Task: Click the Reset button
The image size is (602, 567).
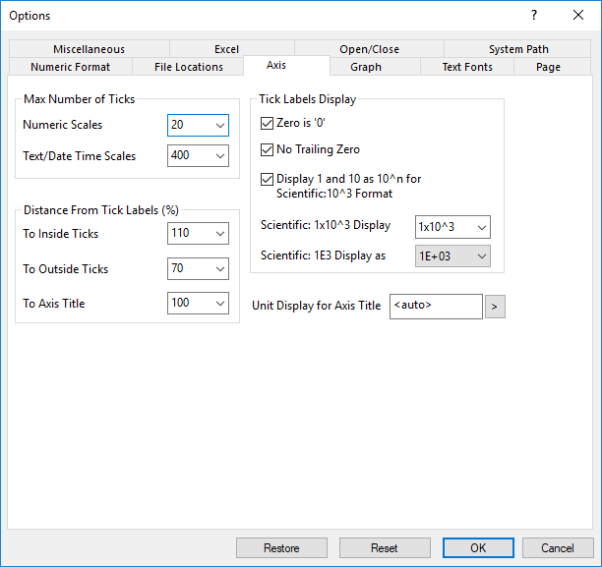Action: pyautogui.click(x=384, y=547)
